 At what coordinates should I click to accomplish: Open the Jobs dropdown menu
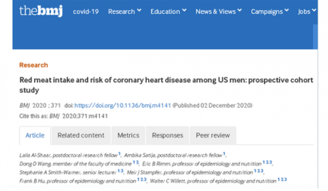pos(307,12)
